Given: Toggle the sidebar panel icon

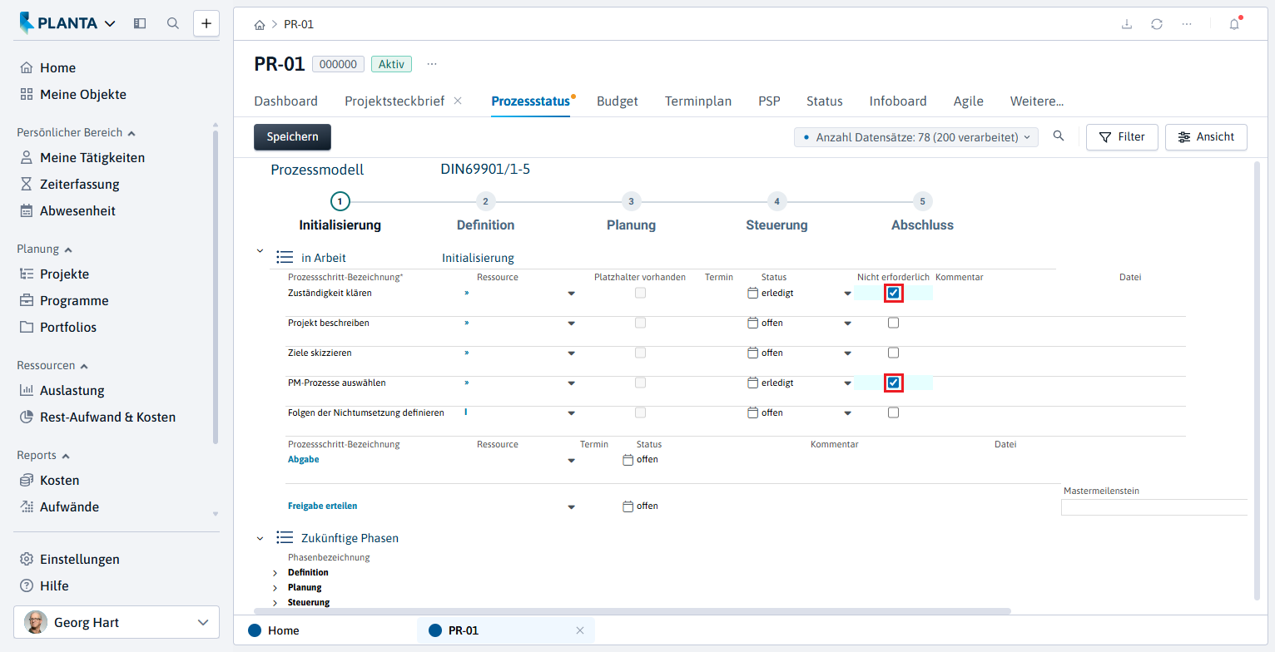Looking at the screenshot, I should pyautogui.click(x=140, y=23).
